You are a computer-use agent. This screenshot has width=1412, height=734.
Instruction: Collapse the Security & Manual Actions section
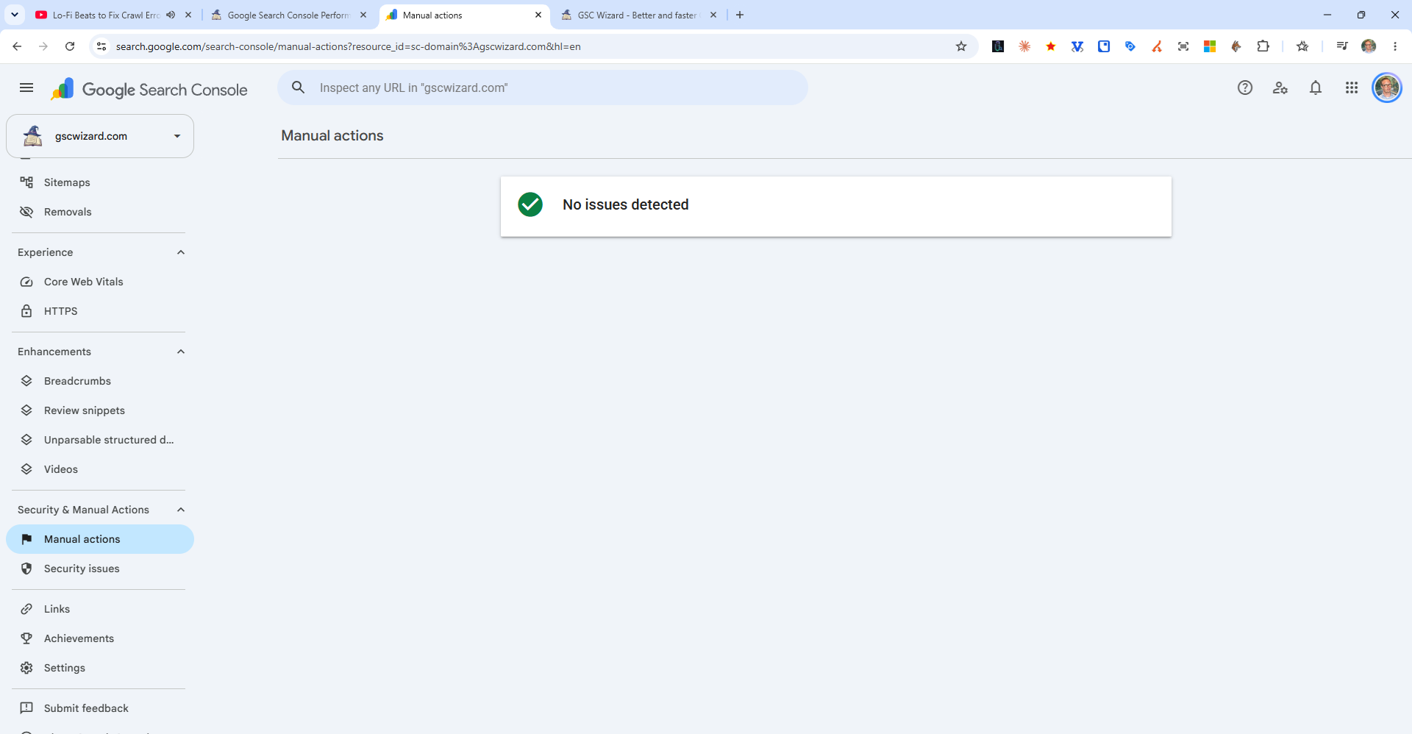181,510
